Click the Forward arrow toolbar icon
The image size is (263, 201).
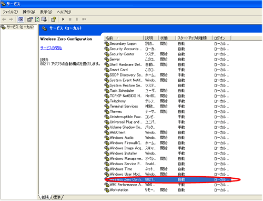(11, 20)
